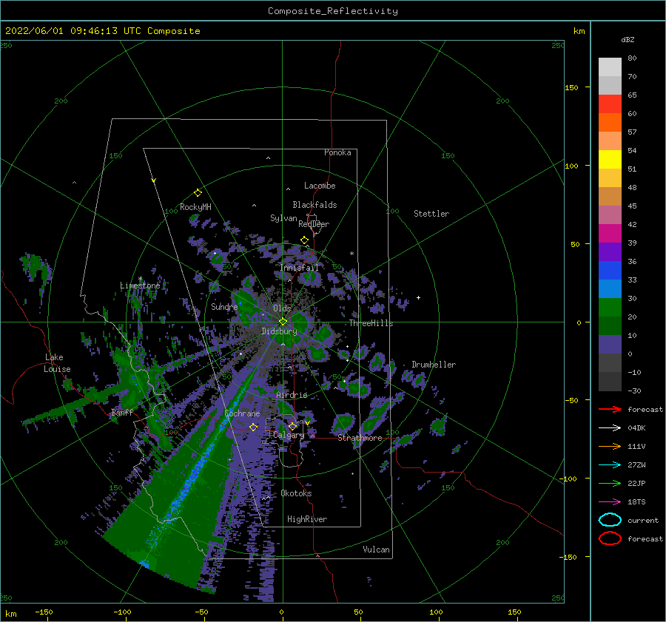
Task: Click the Airdrie town label
Action: [292, 395]
